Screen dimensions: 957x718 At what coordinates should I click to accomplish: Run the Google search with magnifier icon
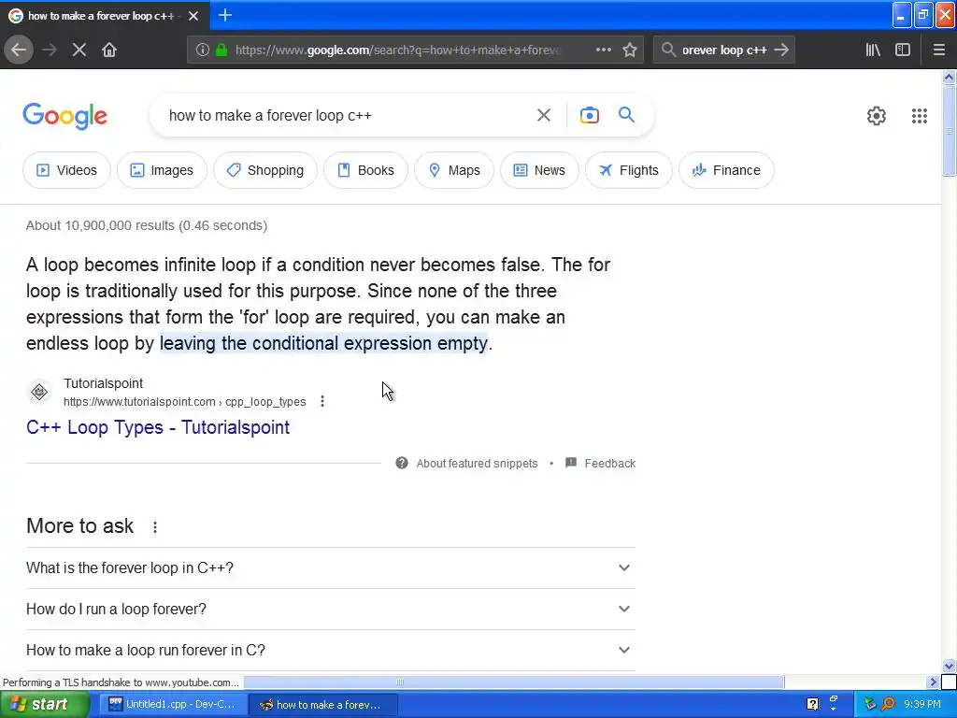626,115
